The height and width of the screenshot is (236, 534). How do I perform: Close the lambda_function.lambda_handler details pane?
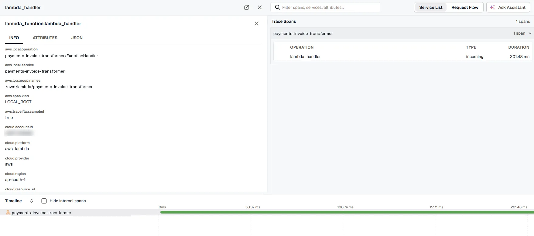pos(257,23)
